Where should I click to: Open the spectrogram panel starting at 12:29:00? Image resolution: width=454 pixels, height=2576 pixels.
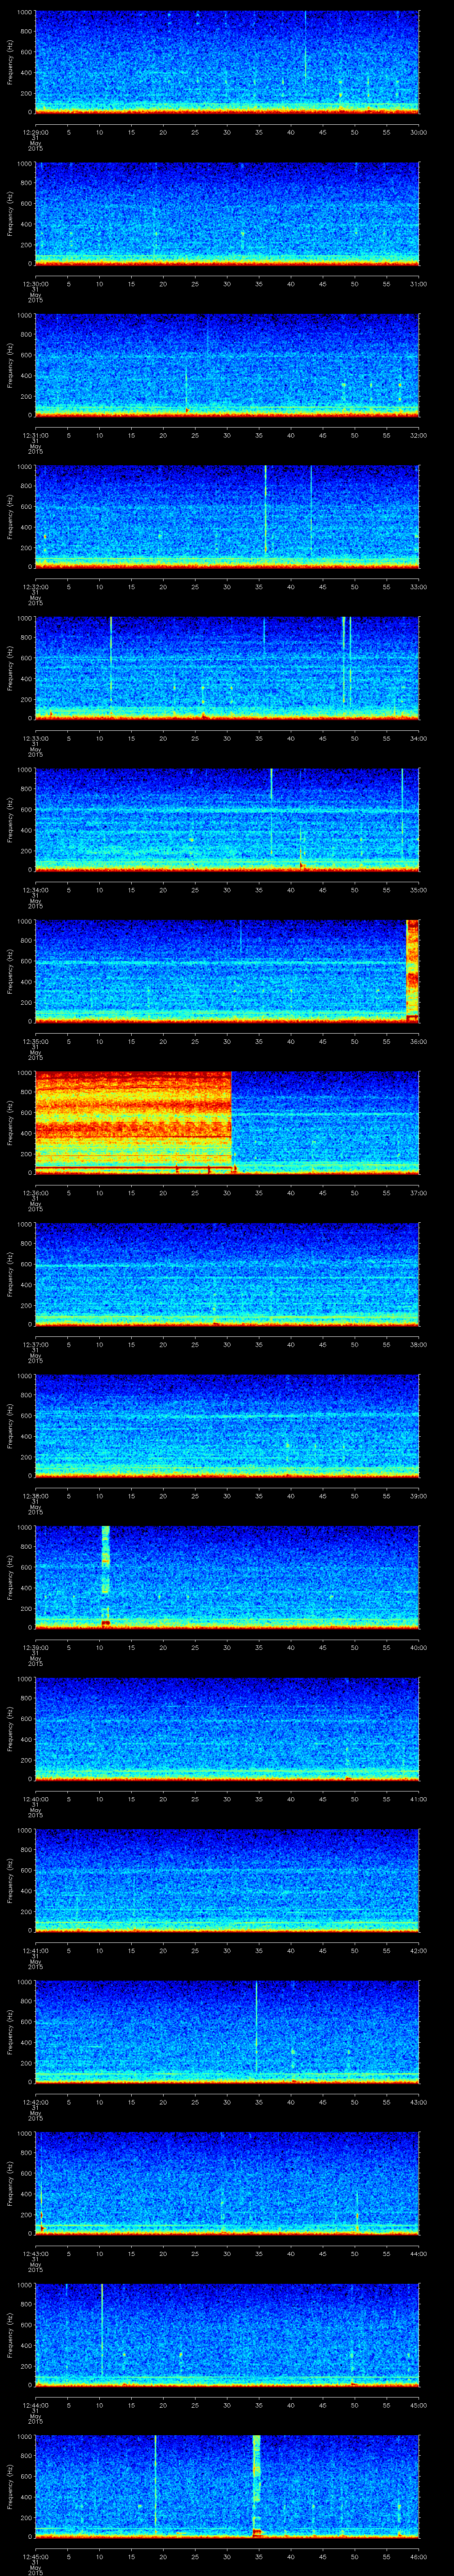tap(227, 62)
